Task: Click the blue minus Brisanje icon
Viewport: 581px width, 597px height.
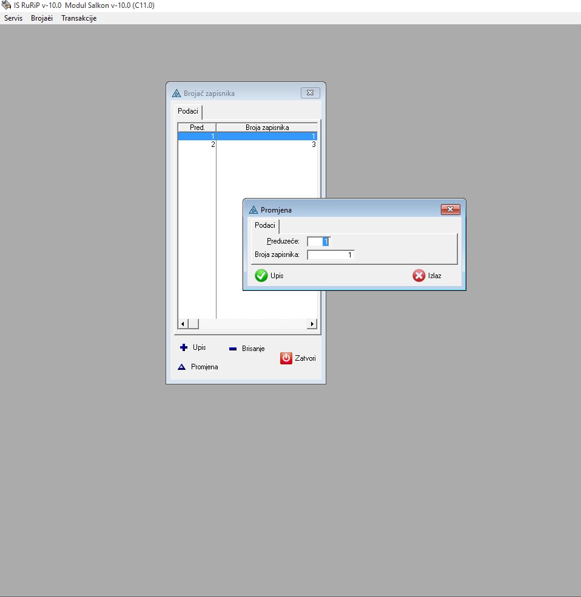Action: click(233, 349)
